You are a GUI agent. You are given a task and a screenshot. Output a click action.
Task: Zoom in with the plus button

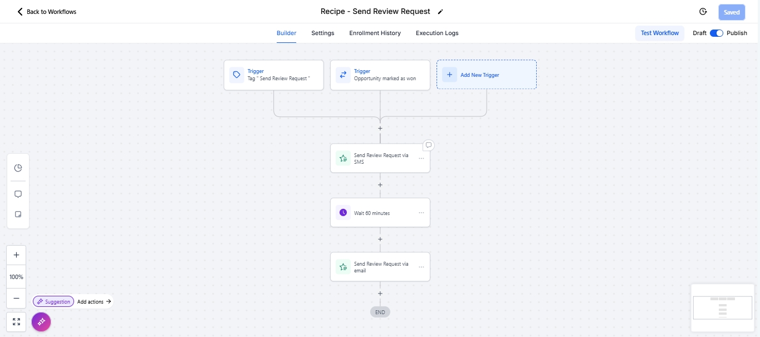16,255
